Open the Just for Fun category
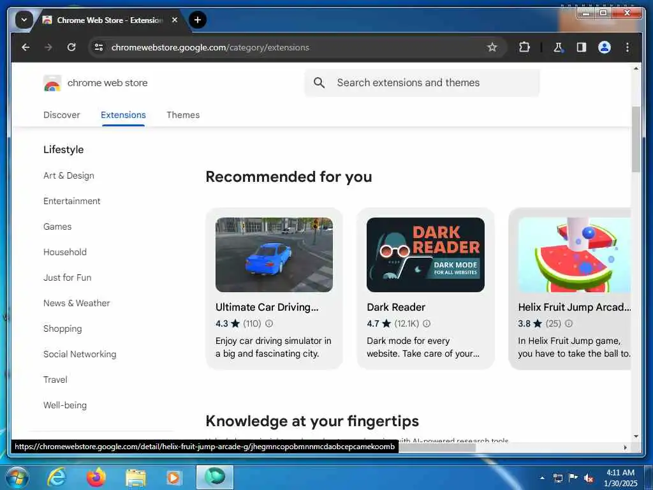This screenshot has width=653, height=490. click(x=68, y=278)
